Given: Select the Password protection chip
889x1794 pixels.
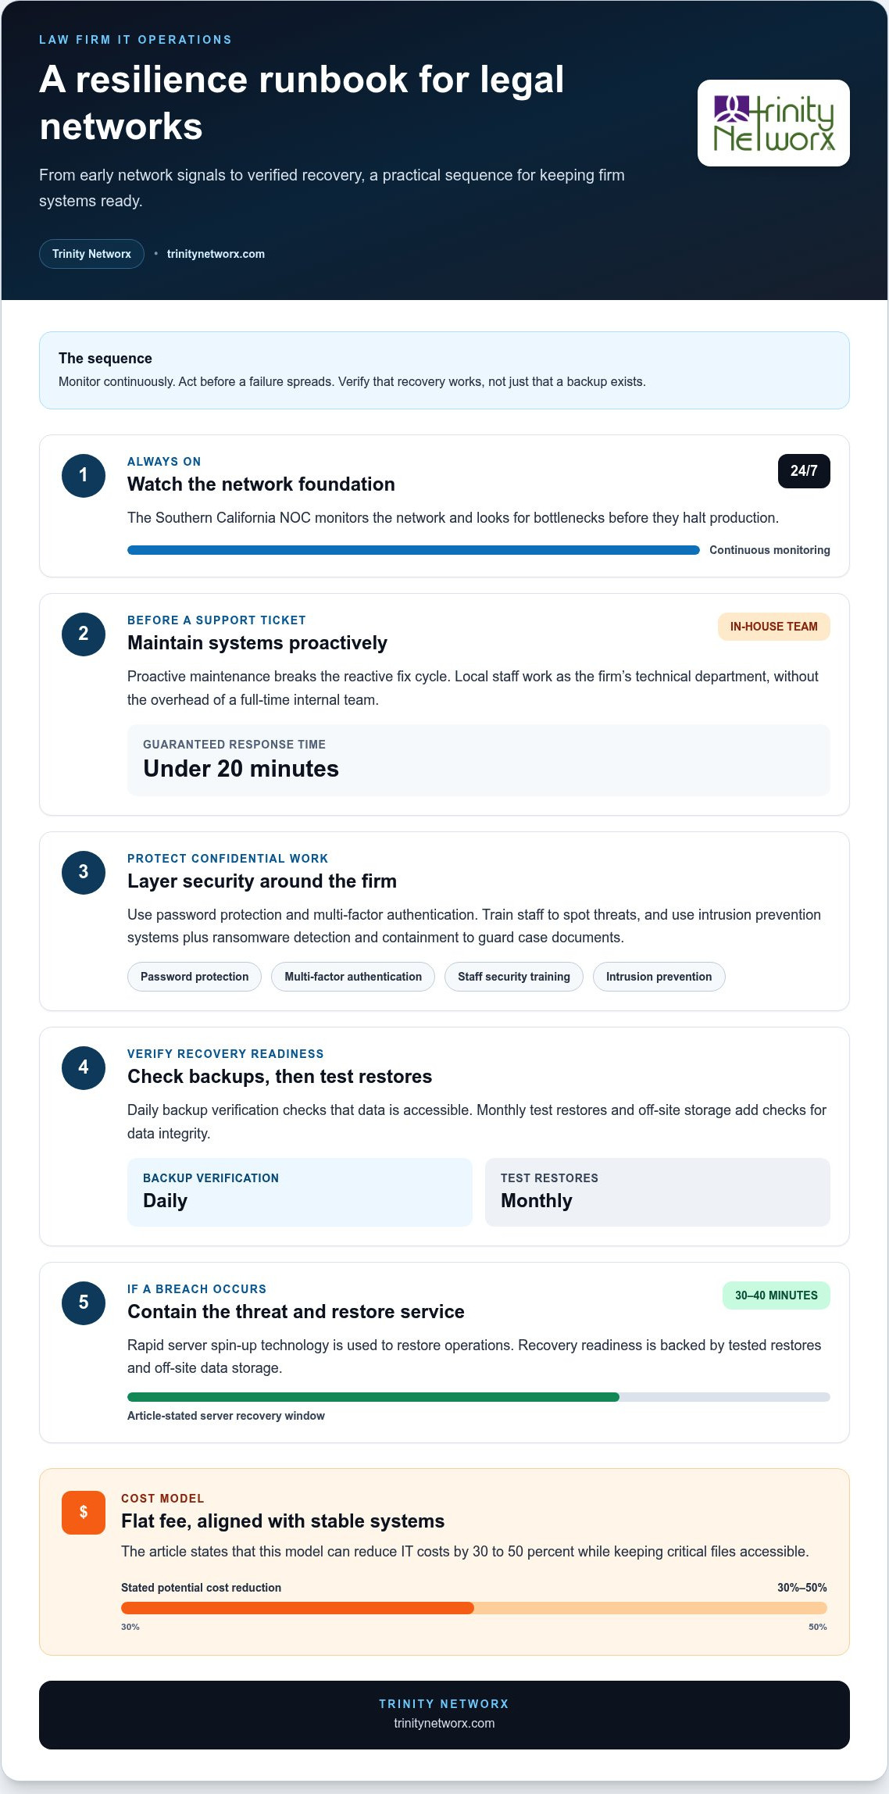Looking at the screenshot, I should click(x=195, y=977).
